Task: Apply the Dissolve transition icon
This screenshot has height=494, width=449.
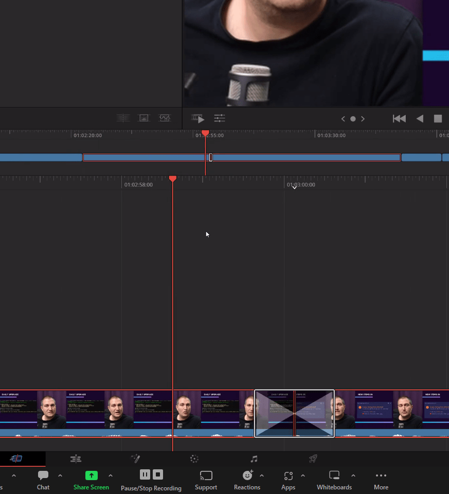Action: pos(144,118)
